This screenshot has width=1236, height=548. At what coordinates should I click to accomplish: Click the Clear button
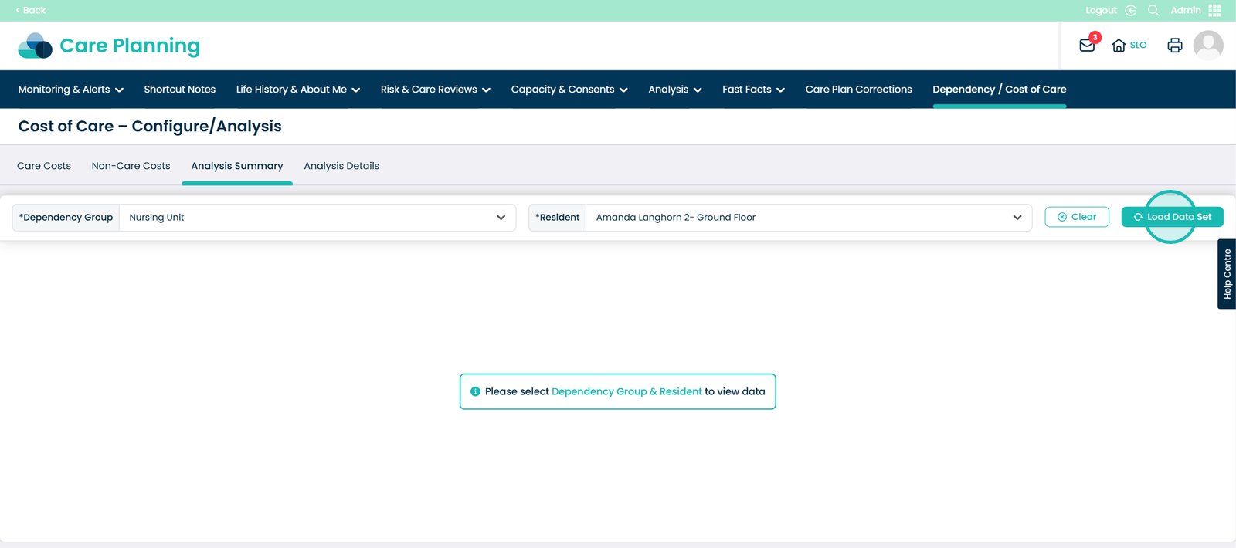click(x=1077, y=217)
